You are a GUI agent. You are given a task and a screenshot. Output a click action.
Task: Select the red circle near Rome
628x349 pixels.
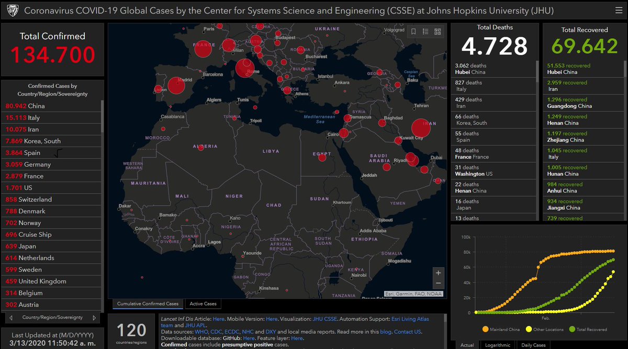pyautogui.click(x=244, y=68)
